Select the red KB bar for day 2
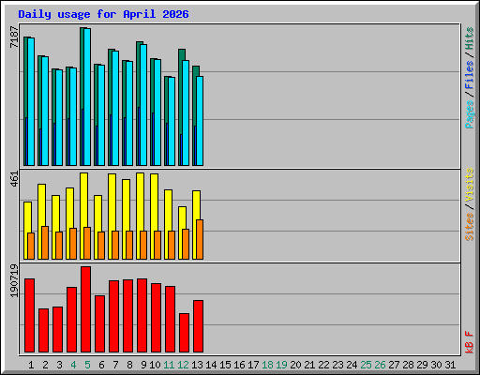This screenshot has height=375, width=480. (44, 331)
